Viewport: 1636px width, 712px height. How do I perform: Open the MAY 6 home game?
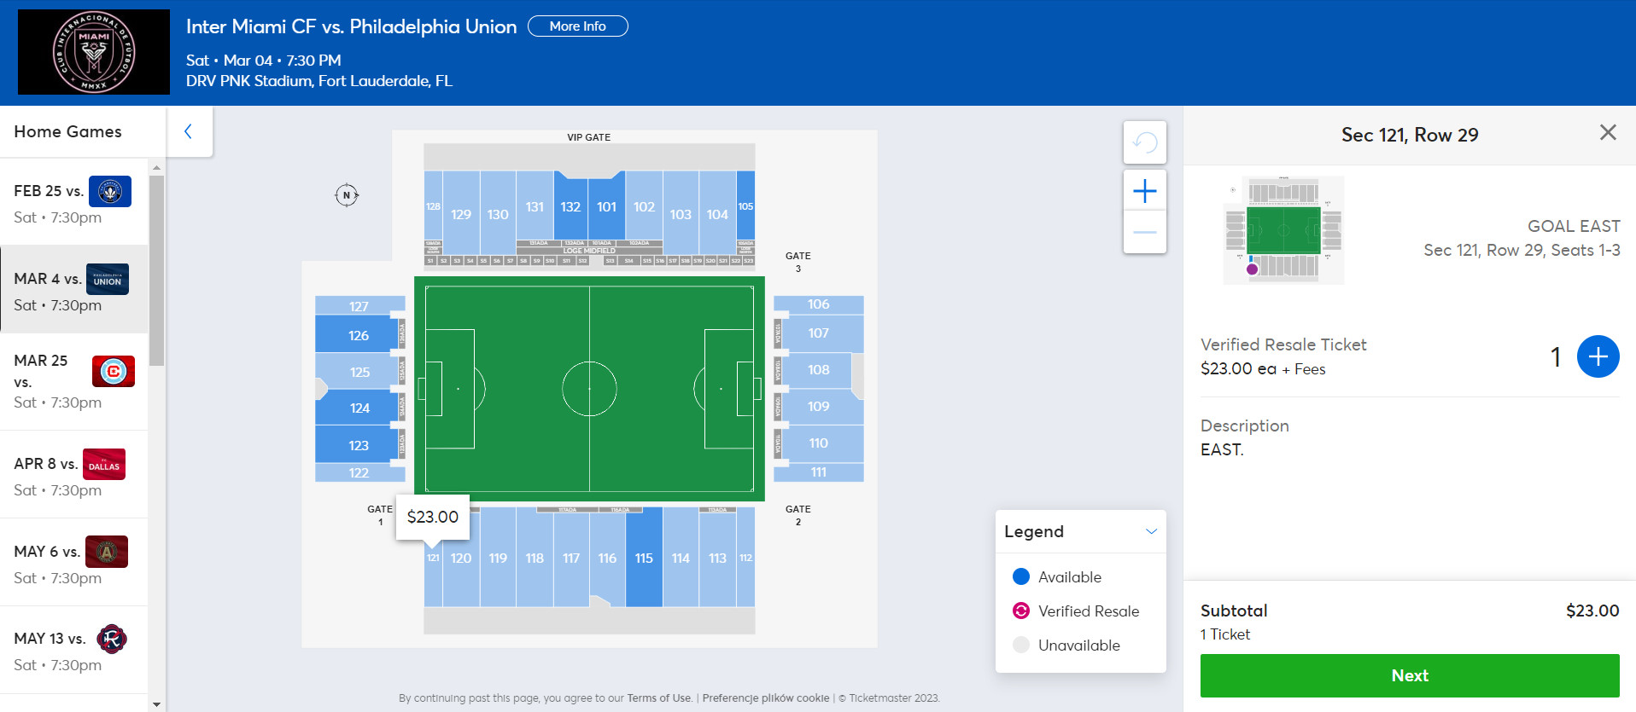[x=73, y=563]
